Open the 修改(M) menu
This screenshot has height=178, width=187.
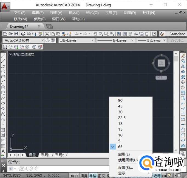point(20,19)
